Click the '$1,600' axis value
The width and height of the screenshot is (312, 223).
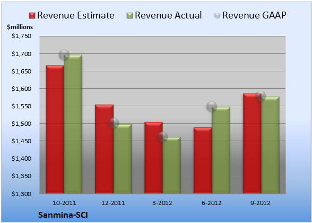(21, 89)
